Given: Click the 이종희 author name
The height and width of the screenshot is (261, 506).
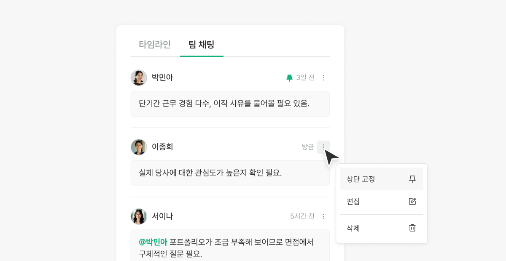Looking at the screenshot, I should click(163, 147).
